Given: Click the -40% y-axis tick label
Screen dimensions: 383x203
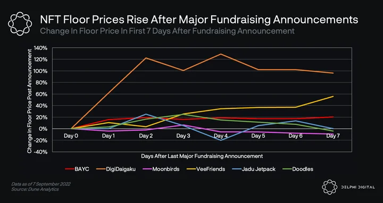Looking at the screenshot, I should point(41,152).
